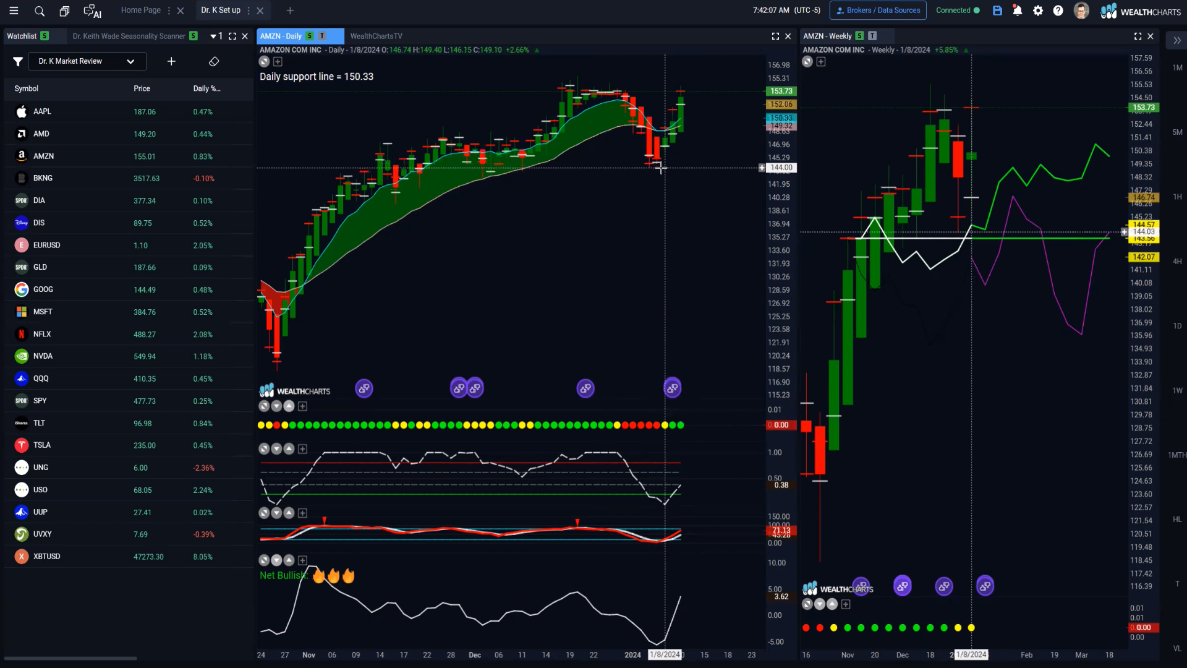
Task: Maximize the AMZN Weekly chart panel
Action: click(x=1138, y=36)
